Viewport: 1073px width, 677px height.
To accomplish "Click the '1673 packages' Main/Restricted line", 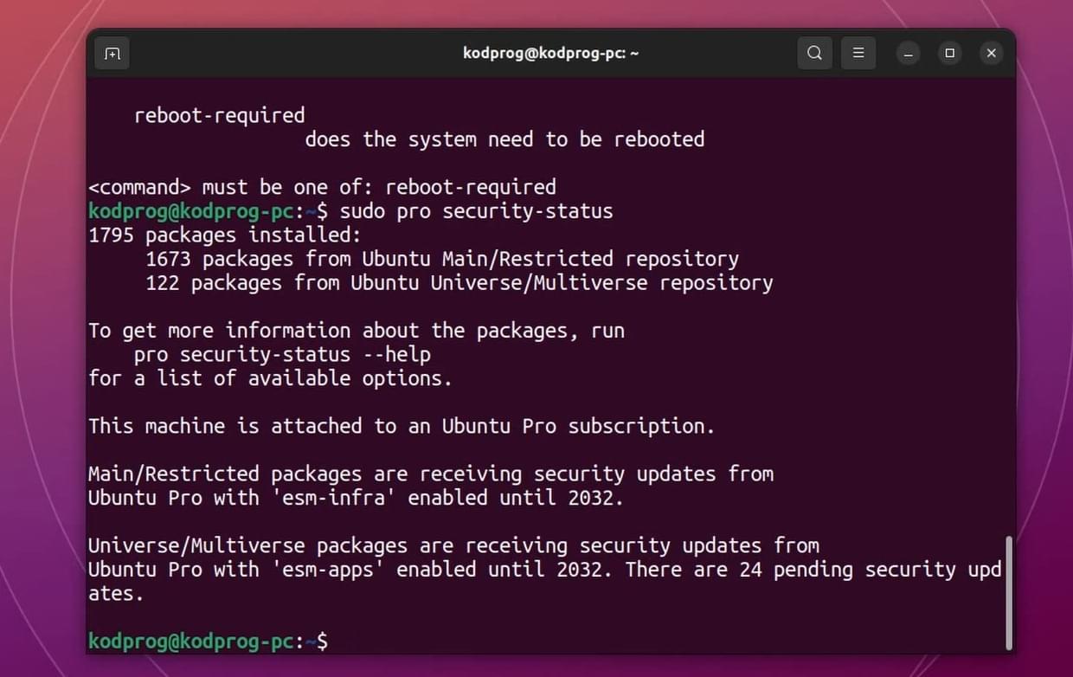I will [x=442, y=259].
